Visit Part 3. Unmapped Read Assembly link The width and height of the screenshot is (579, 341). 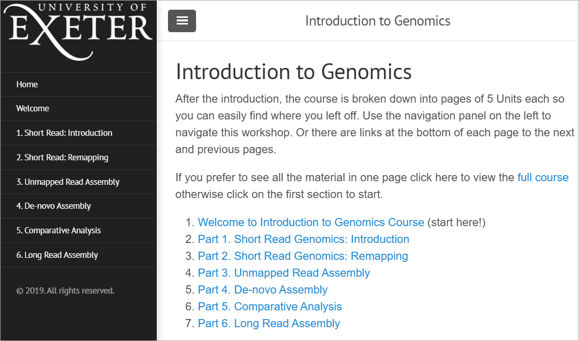coord(284,273)
